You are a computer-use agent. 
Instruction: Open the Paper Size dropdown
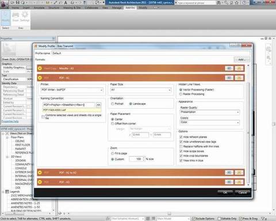tap(141, 90)
